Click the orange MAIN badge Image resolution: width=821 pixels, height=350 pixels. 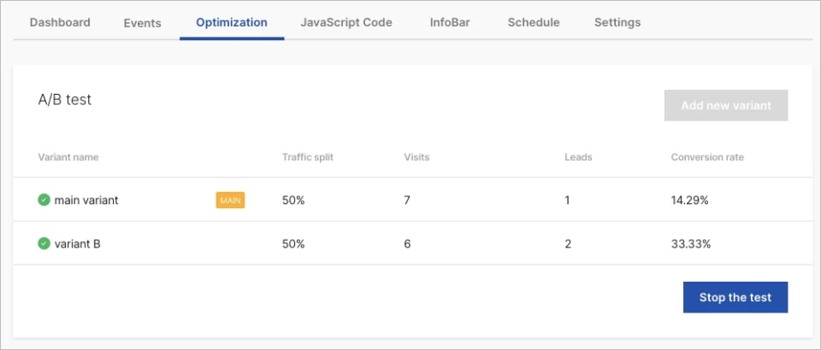[230, 200]
